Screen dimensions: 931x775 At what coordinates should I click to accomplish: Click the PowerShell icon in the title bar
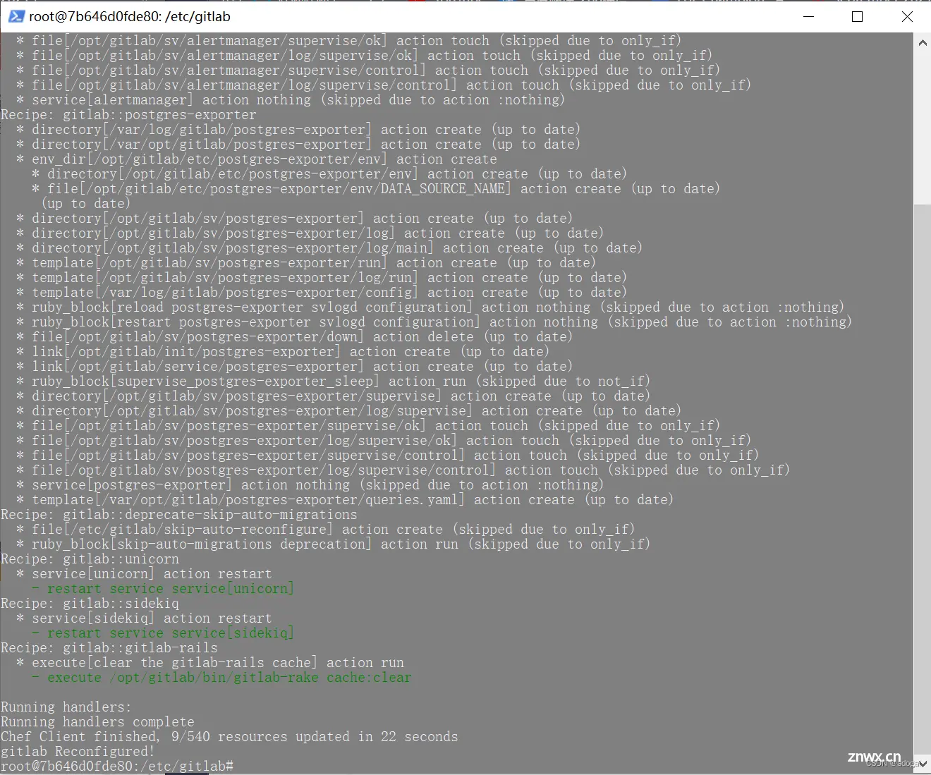16,16
